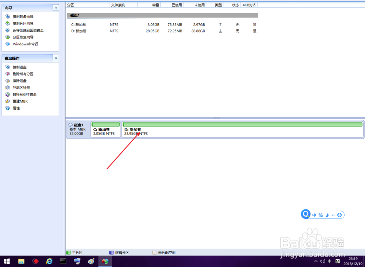Open the command prompt taskbar icon
The height and width of the screenshot is (267, 365).
click(x=63, y=262)
